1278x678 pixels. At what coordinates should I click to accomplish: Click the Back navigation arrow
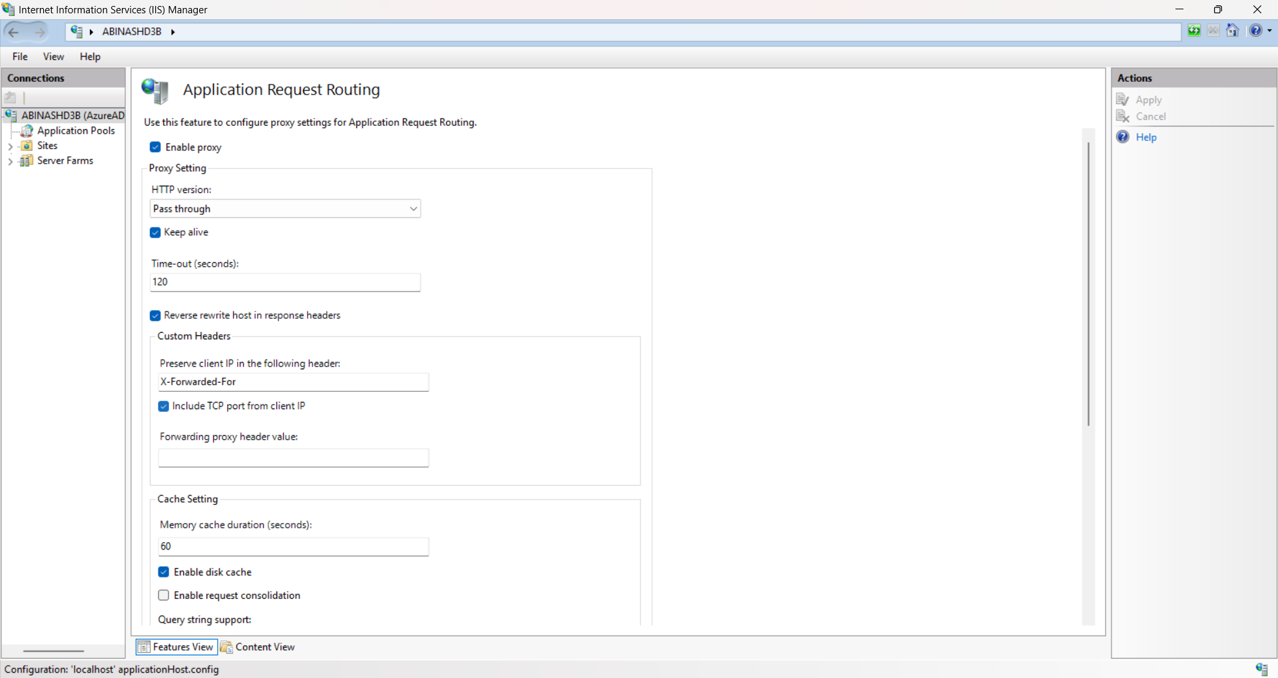[x=14, y=31]
